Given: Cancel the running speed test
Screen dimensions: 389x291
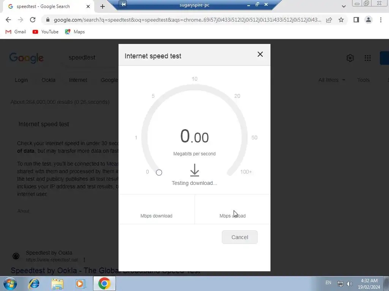Looking at the screenshot, I should pyautogui.click(x=240, y=237).
